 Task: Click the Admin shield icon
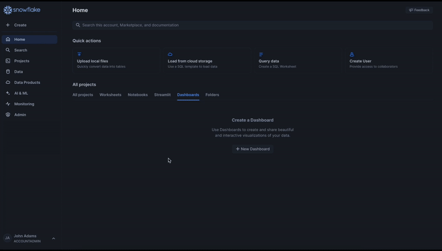(8, 115)
